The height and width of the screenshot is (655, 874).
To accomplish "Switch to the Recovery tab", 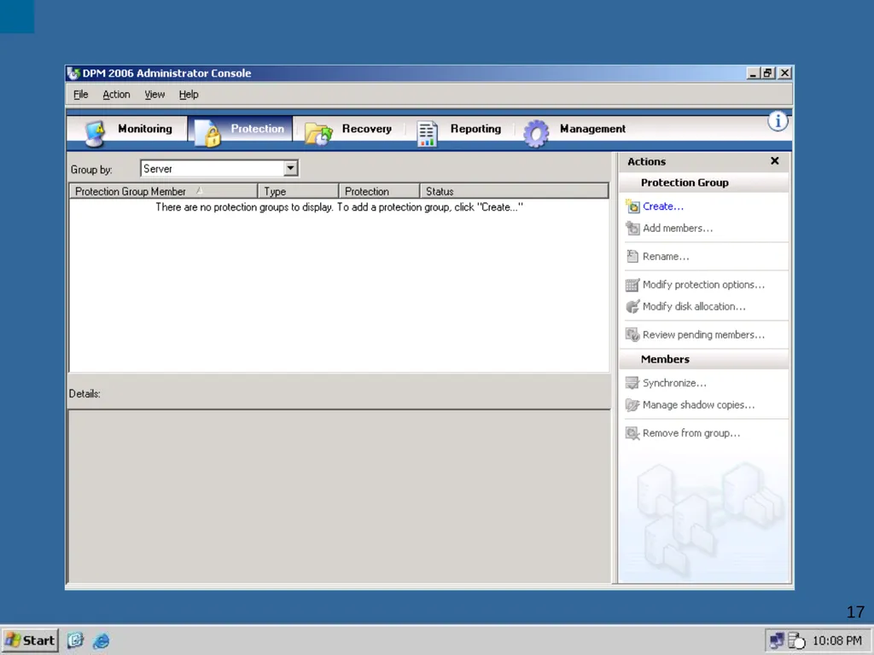I will pos(349,130).
